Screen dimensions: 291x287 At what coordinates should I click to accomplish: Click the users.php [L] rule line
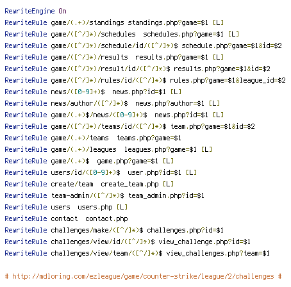coord(66,207)
